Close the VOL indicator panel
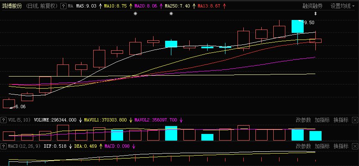359x166 pixels. pos(355,120)
